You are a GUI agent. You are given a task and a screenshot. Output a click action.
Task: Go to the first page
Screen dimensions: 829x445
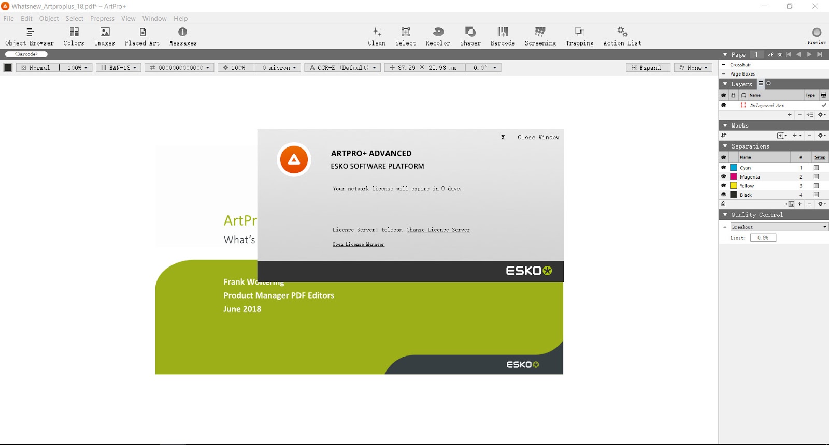(x=789, y=54)
